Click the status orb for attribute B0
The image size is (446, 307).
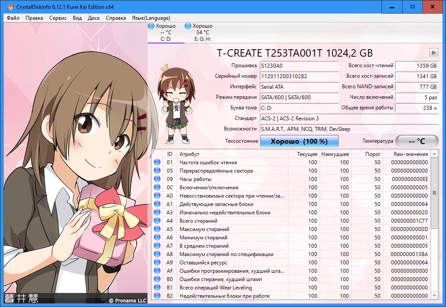click(x=157, y=279)
